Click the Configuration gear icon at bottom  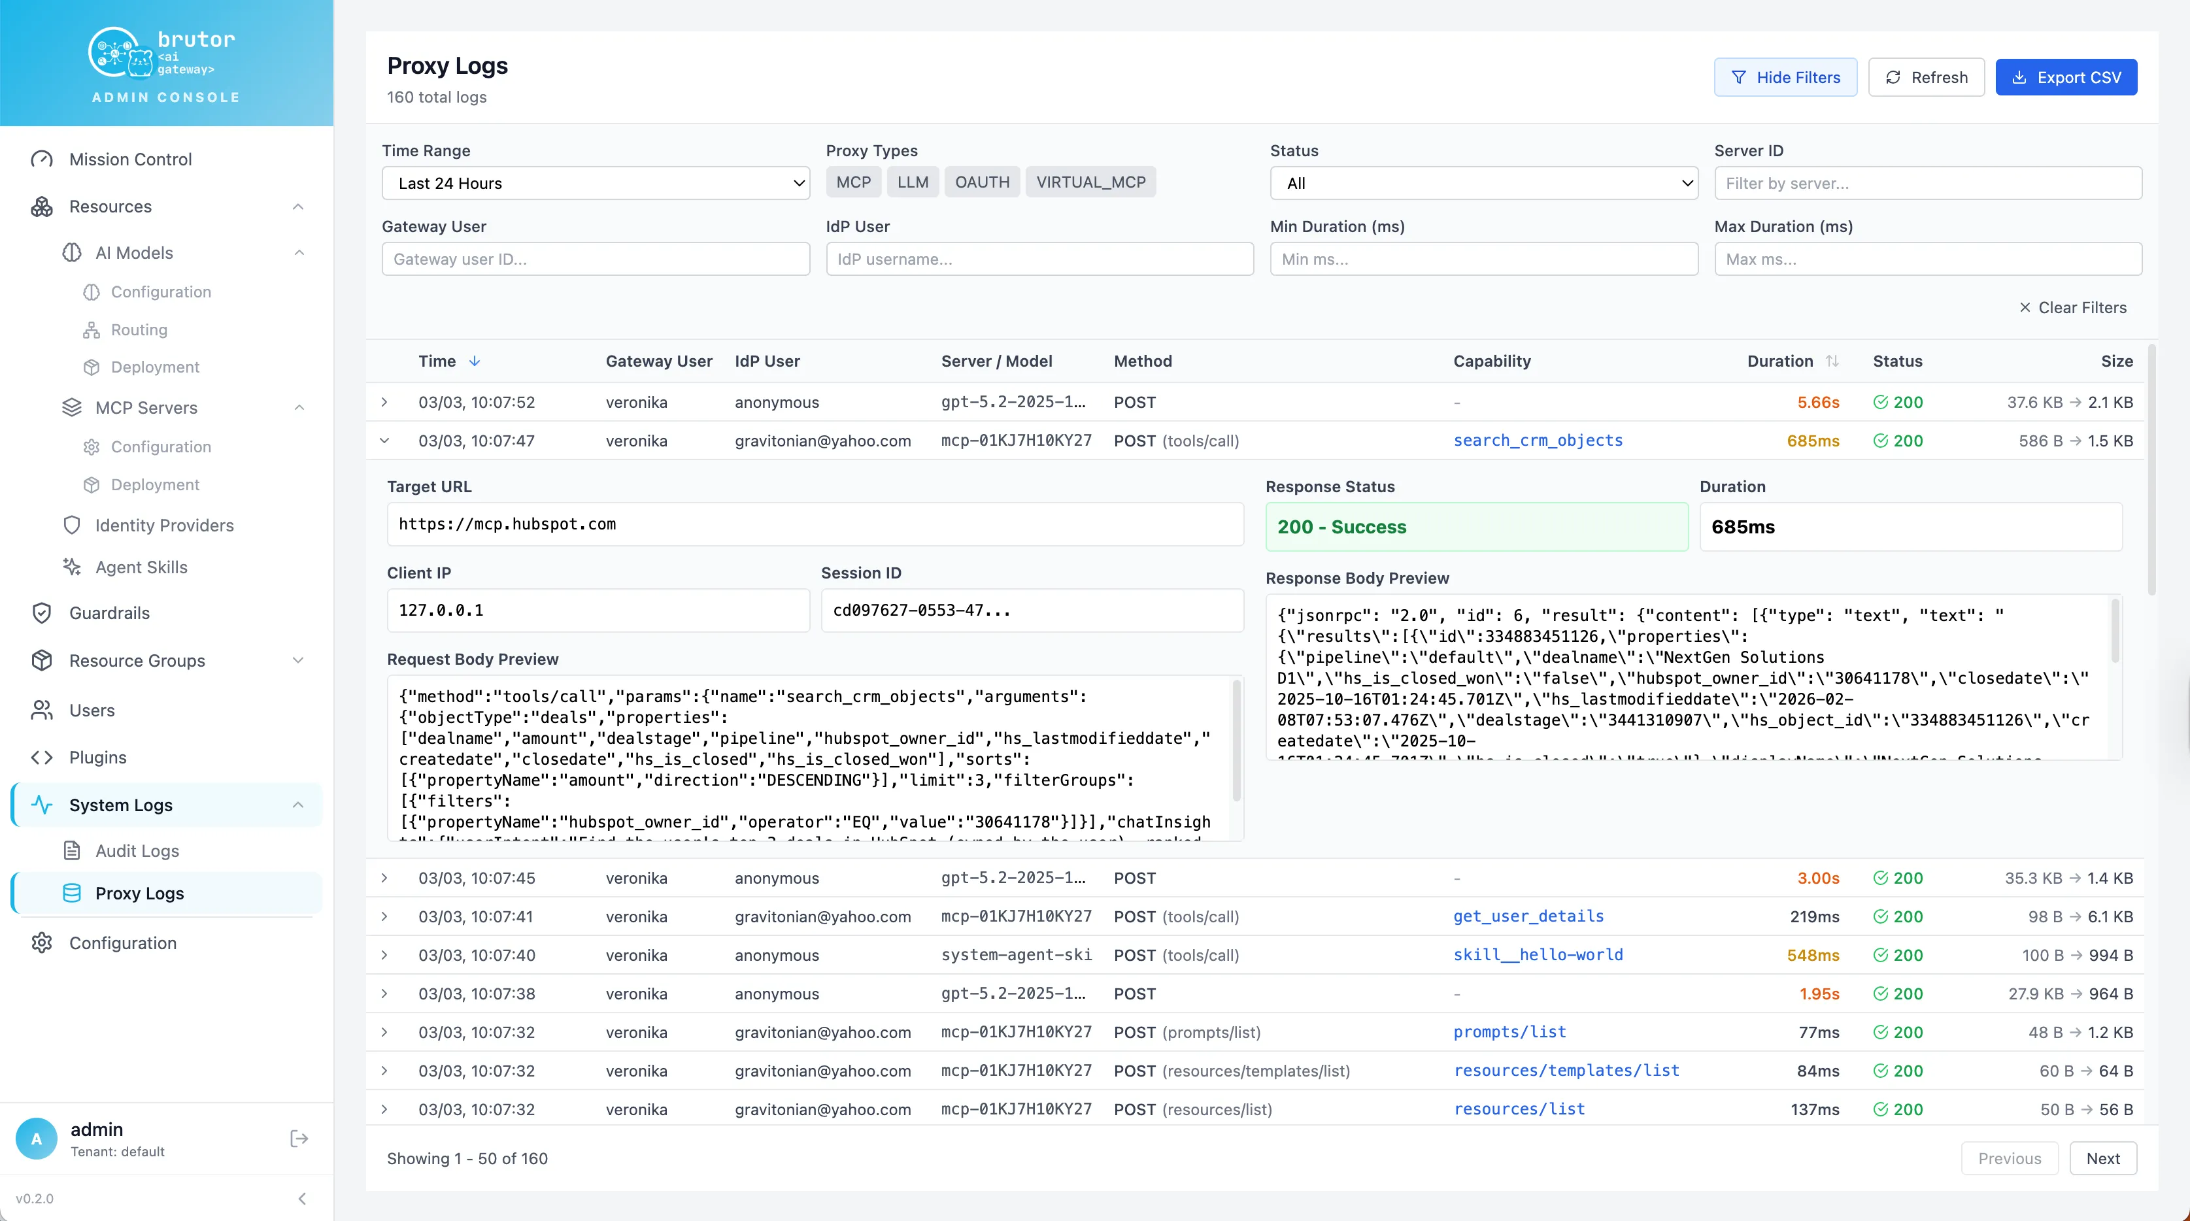coord(42,943)
